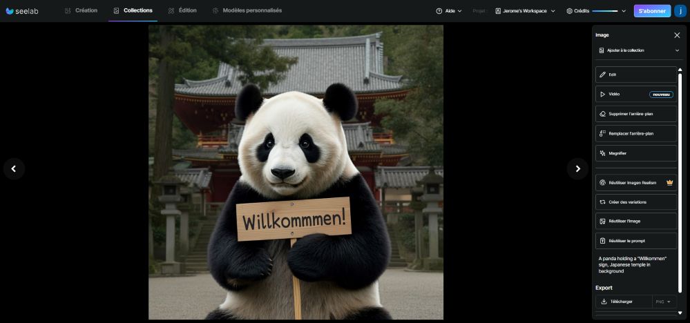
Task: Click Remplacer l'arrière-plan
Action: point(636,134)
